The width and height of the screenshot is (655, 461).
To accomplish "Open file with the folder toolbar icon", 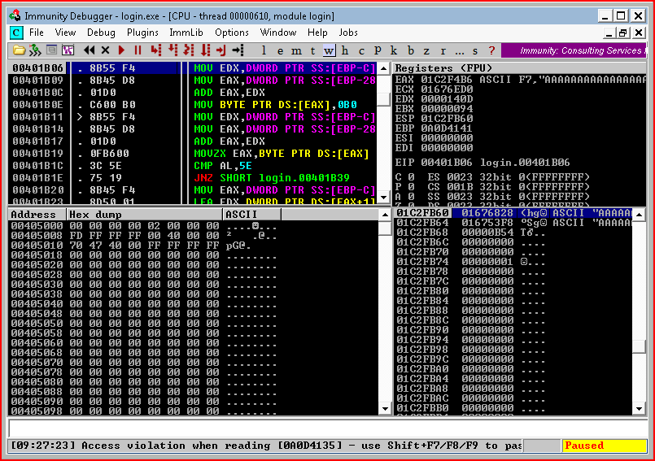I will [19, 50].
